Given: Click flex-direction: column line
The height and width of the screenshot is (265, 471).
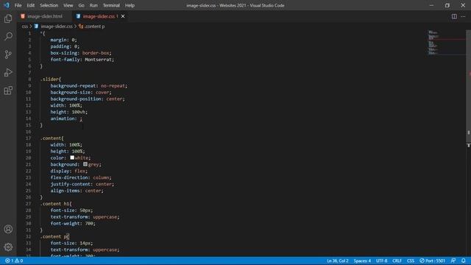Looking at the screenshot, I should coord(81,177).
